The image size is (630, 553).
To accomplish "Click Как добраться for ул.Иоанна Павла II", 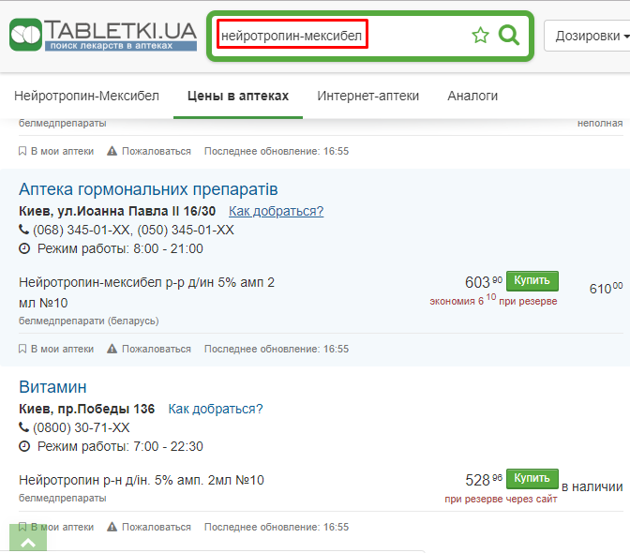I will 276,211.
